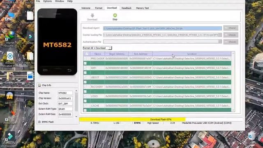Click the Begin Address column header

click(117, 54)
